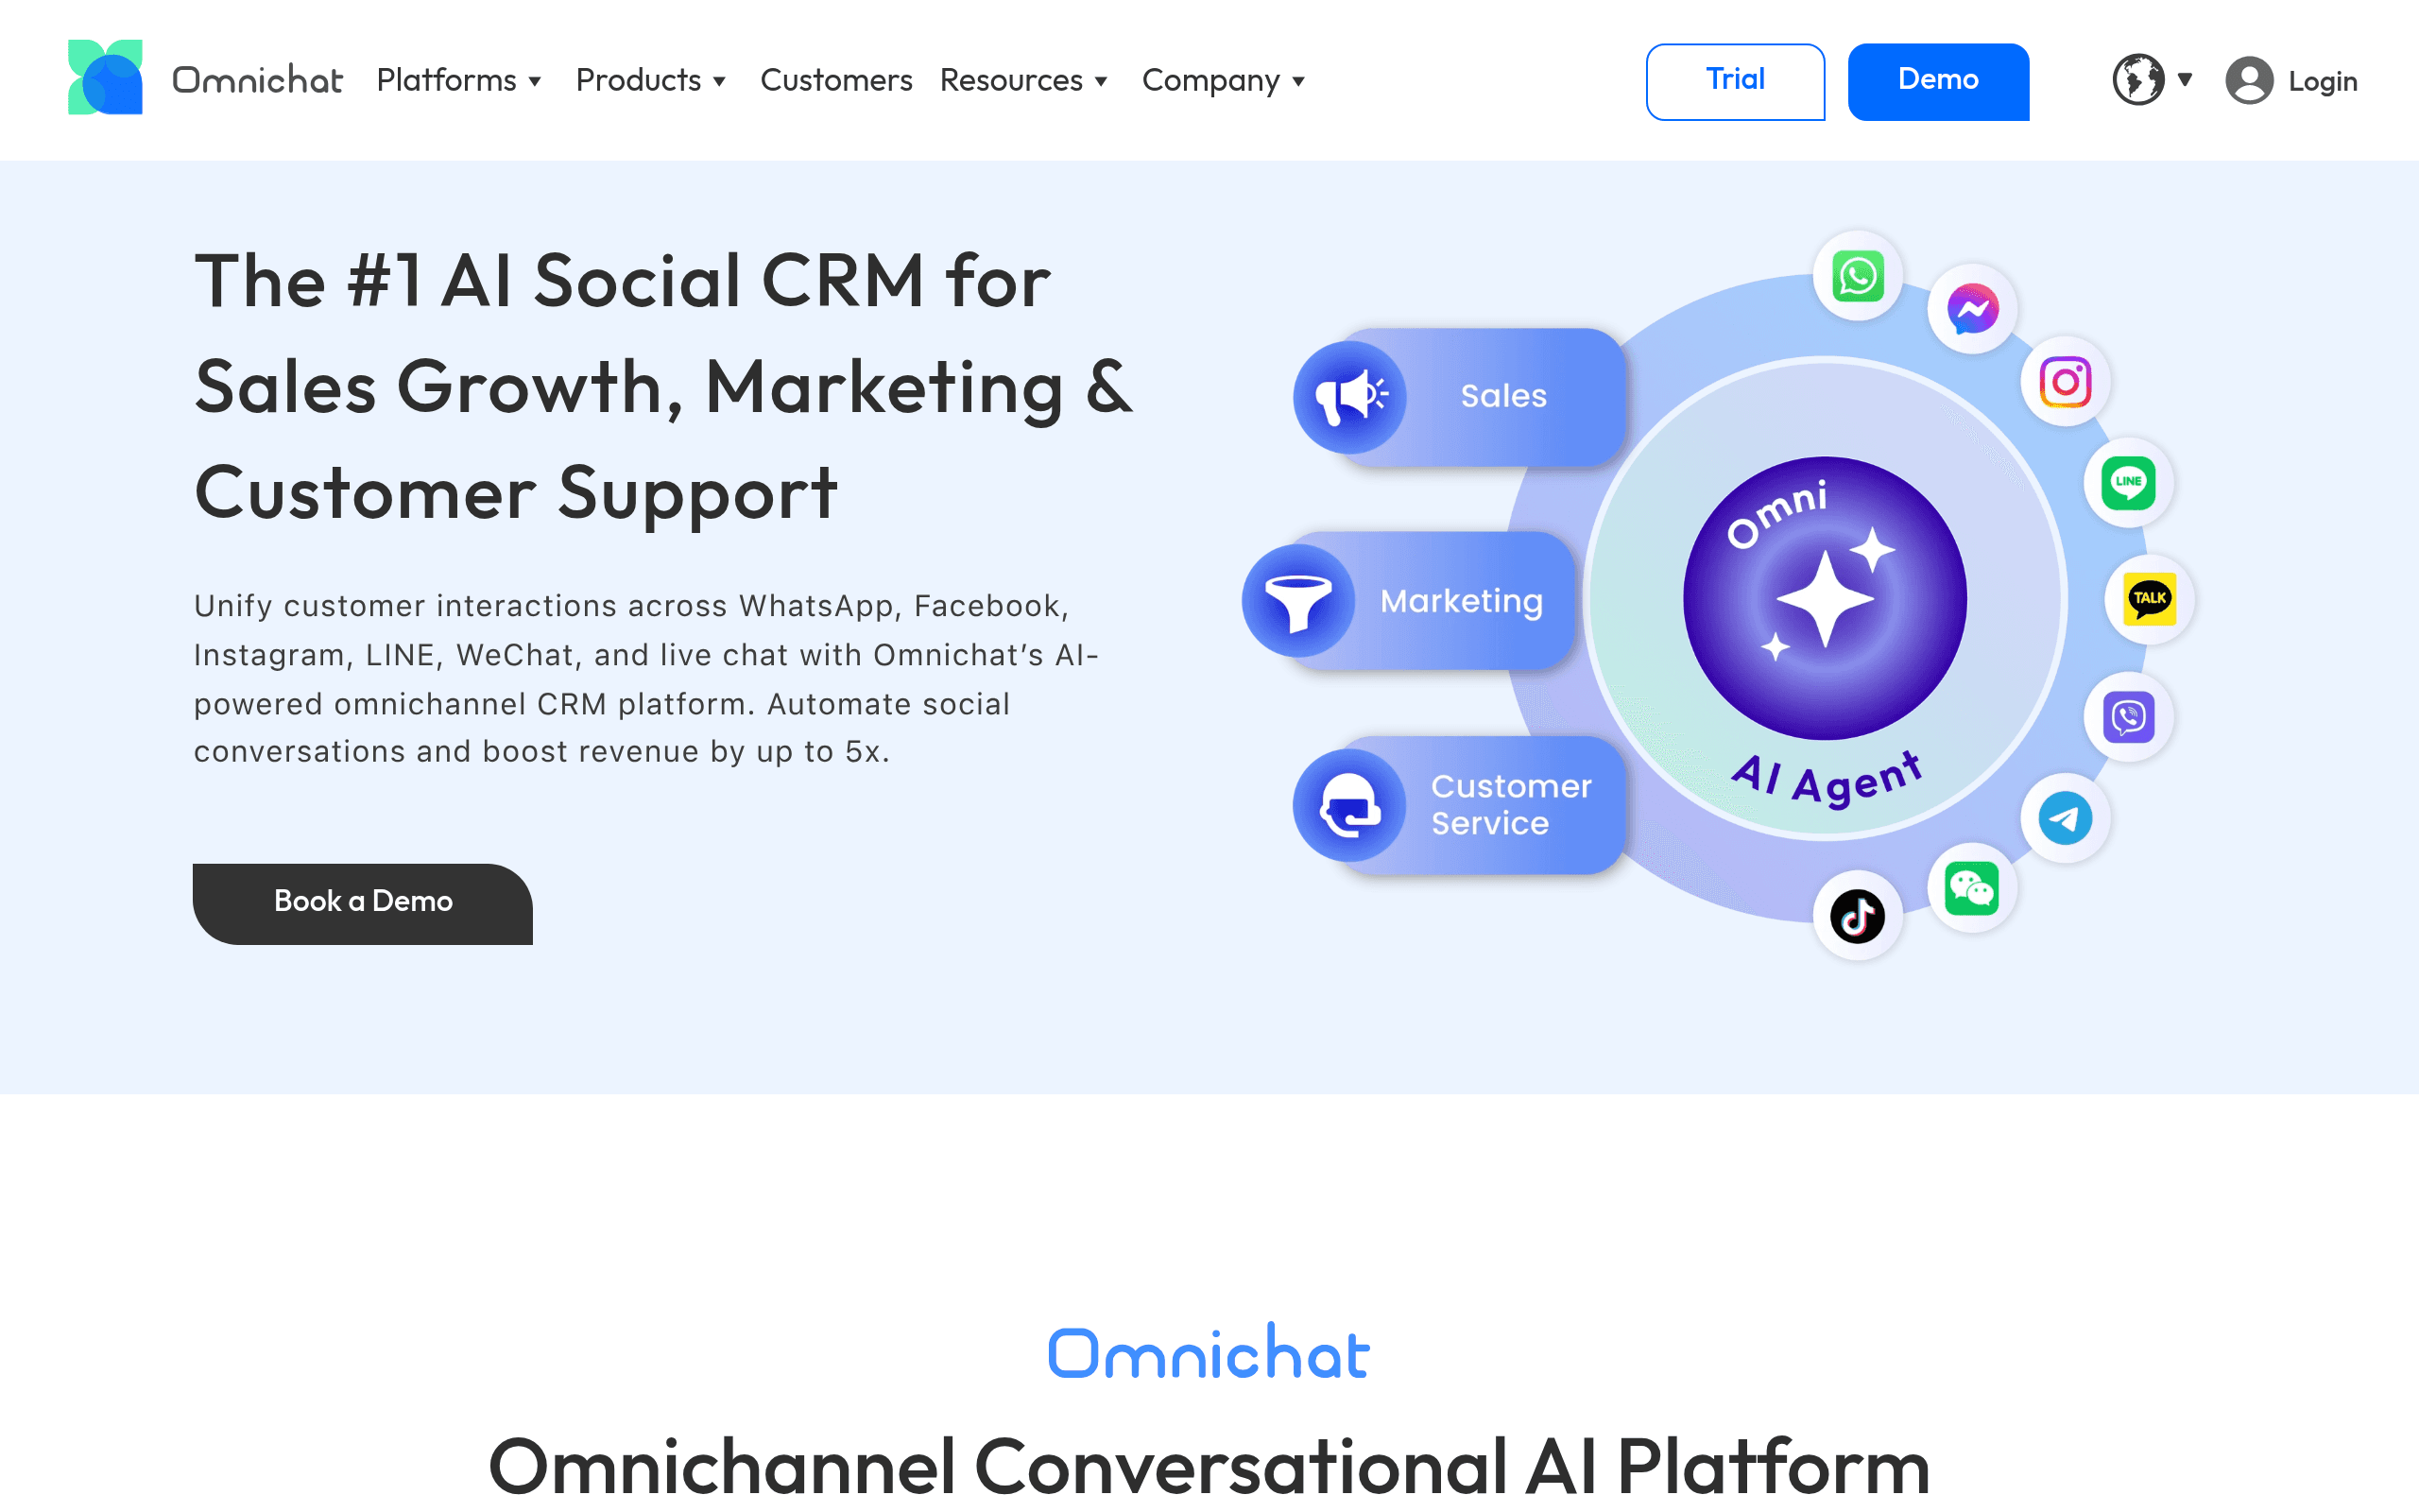Click the Customer Service headset icon

[x=1349, y=805]
